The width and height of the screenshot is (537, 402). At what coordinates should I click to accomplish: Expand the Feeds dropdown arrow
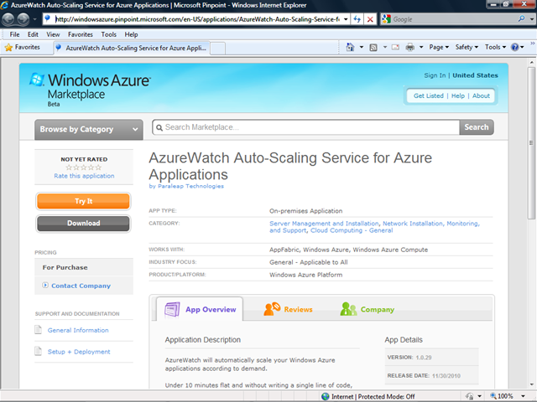[x=385, y=47]
